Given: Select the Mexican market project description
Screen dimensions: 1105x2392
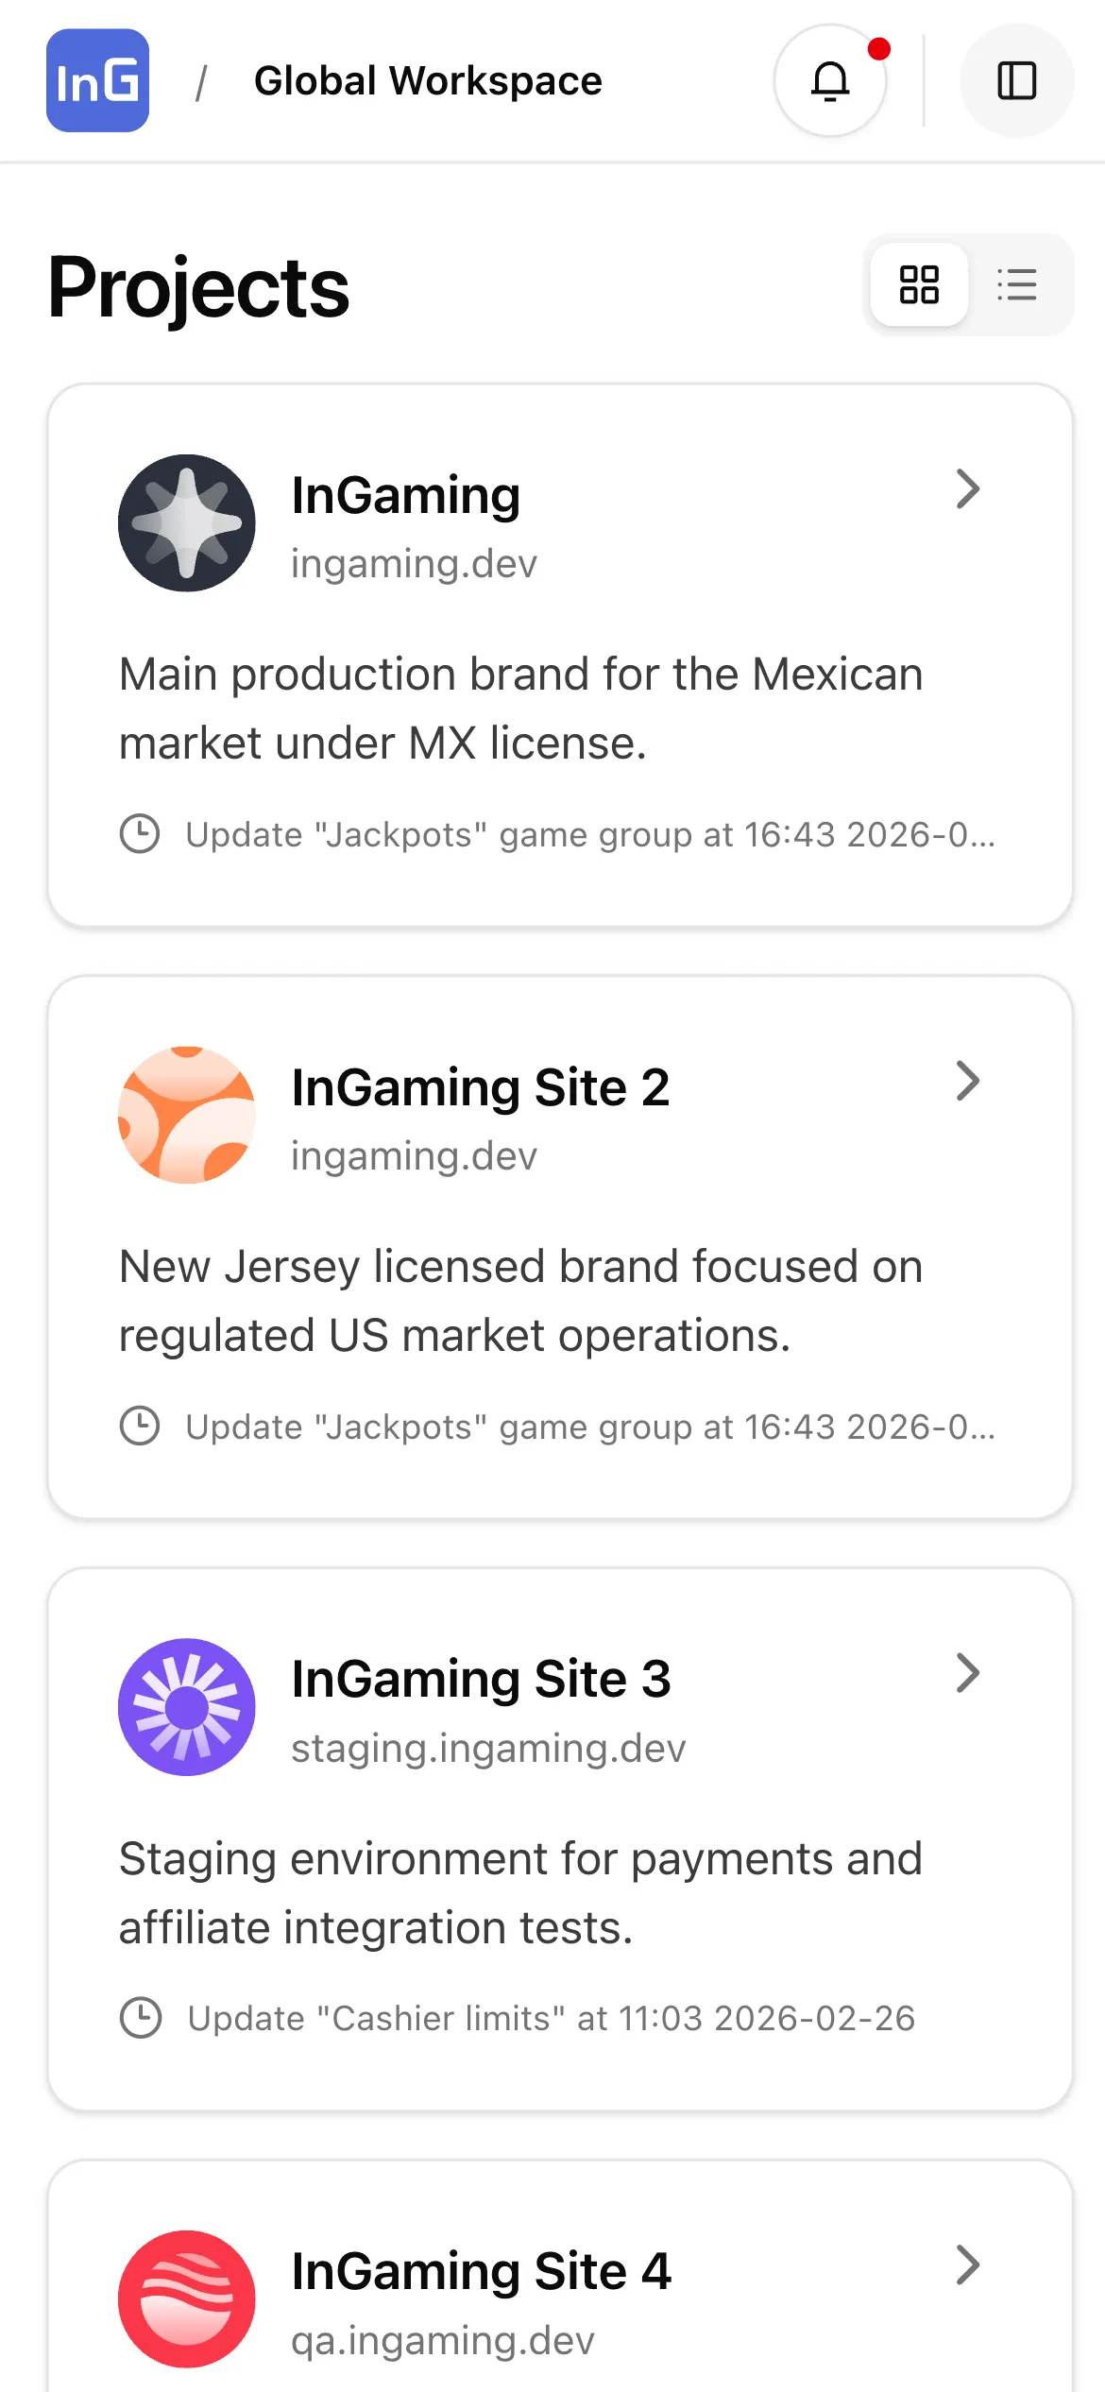Looking at the screenshot, I should click(x=520, y=709).
